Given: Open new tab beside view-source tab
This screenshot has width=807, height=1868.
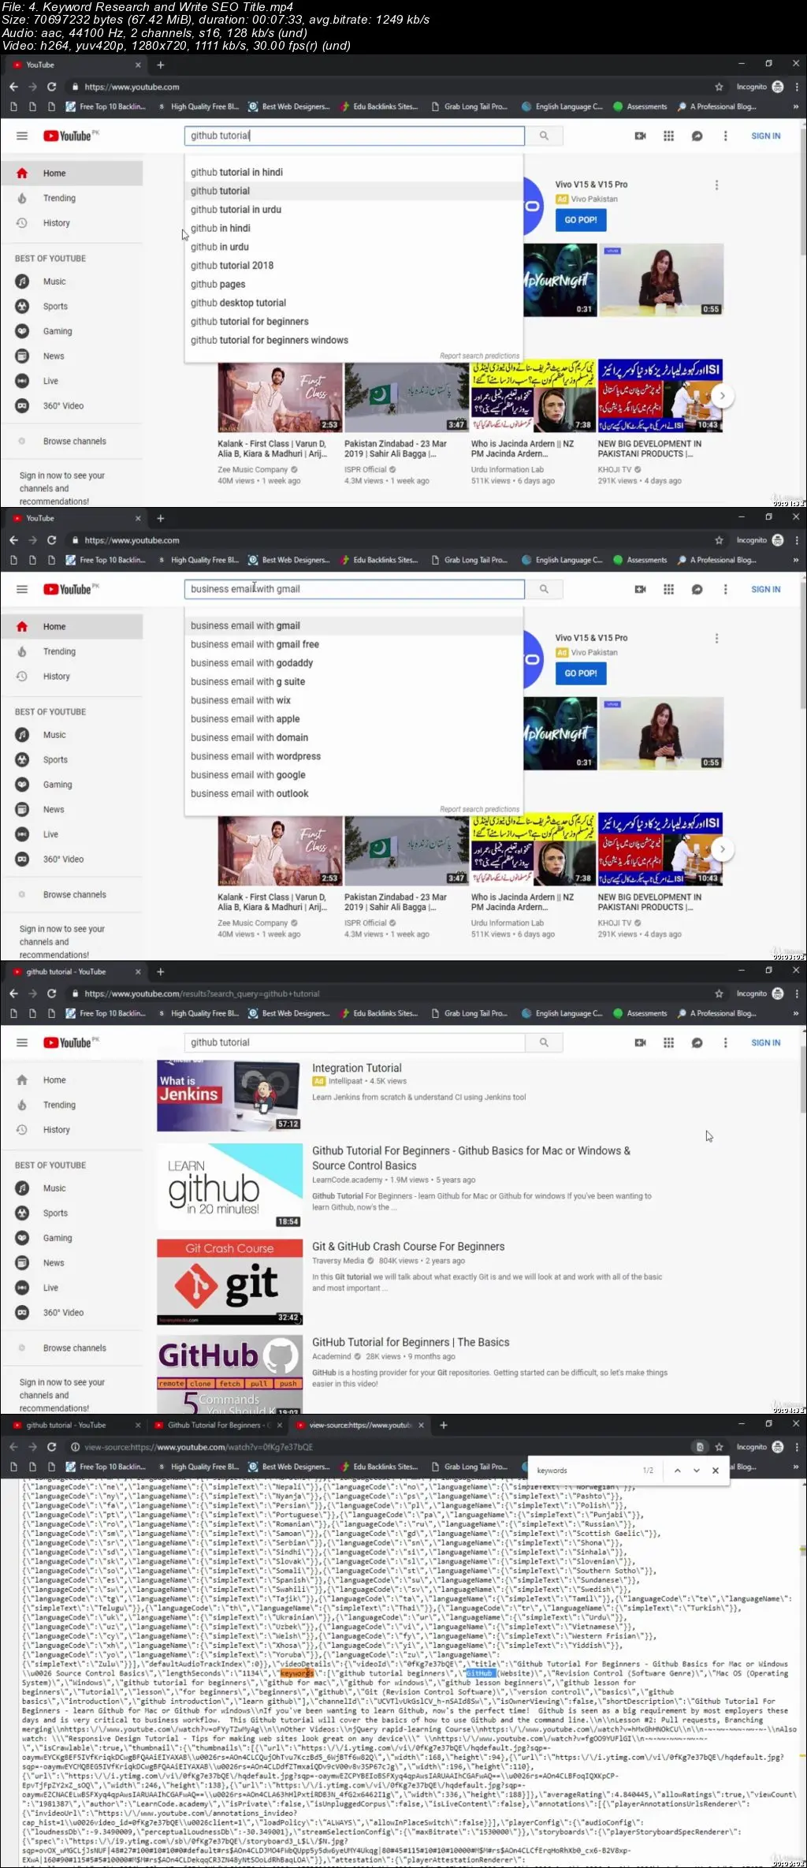Looking at the screenshot, I should (443, 1425).
